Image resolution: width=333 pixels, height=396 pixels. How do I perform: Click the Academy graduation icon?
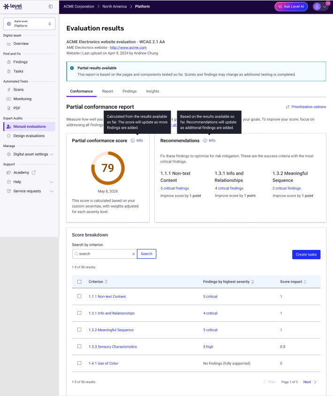pyautogui.click(x=9, y=173)
